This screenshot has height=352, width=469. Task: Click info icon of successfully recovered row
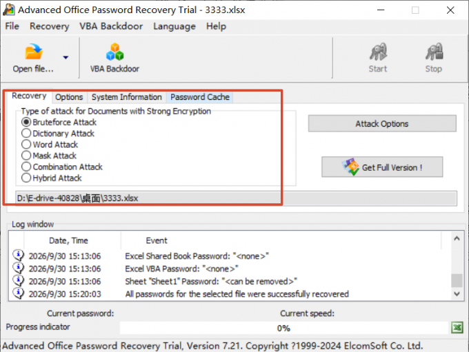(x=18, y=293)
